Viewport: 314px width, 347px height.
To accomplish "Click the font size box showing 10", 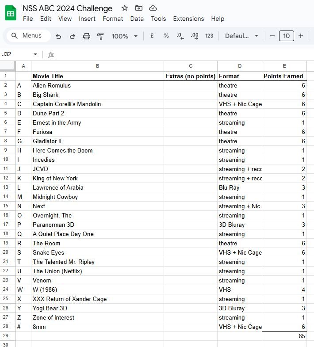I will [x=286, y=36].
